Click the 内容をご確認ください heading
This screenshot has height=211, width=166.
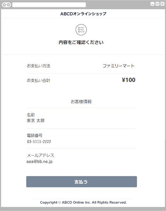pos(81,42)
